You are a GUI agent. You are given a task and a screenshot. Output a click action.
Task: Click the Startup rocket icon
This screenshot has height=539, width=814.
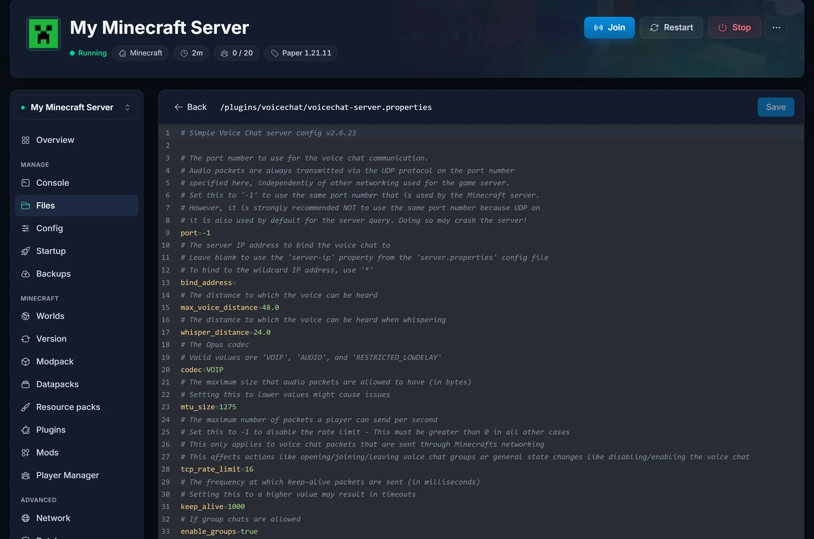tap(25, 251)
